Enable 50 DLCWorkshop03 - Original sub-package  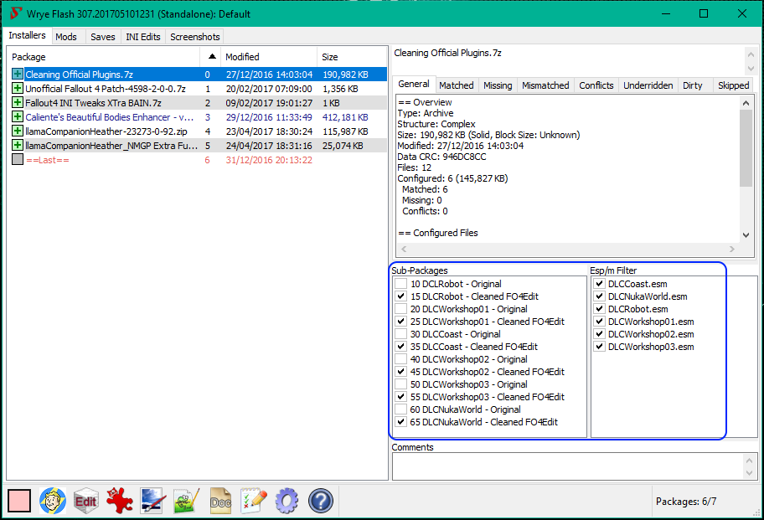click(400, 384)
